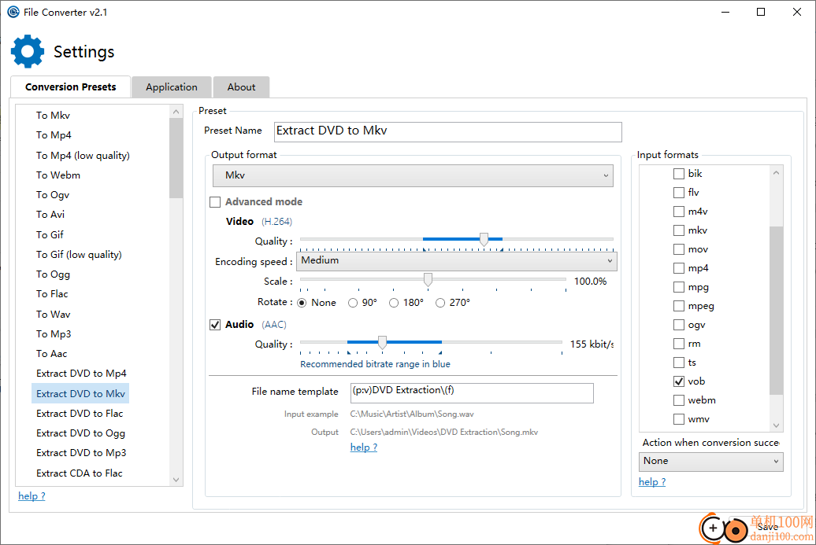
Task: Select the To Webm preset
Action: (x=58, y=175)
